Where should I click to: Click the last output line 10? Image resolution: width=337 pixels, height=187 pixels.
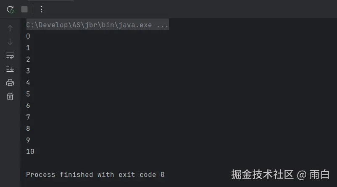tap(30, 152)
